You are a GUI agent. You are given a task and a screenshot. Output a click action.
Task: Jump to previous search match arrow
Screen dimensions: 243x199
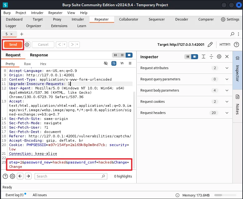pyautogui.click(x=20, y=176)
